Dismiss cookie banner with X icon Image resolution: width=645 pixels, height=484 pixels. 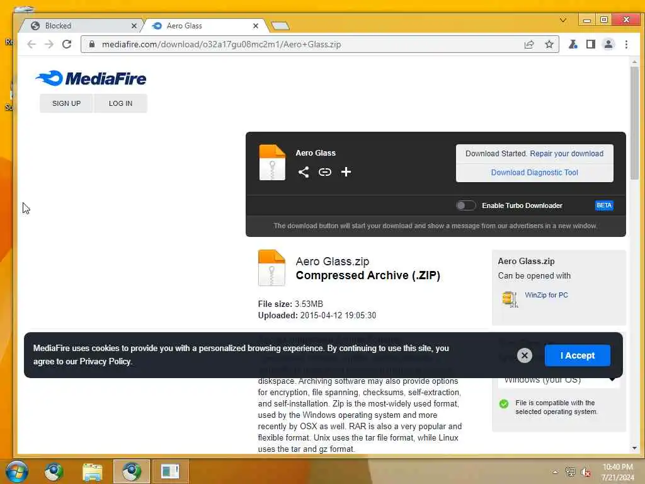(x=525, y=355)
